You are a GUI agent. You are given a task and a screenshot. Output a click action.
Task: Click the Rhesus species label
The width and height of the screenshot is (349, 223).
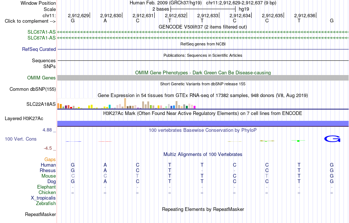[x=48, y=171]
